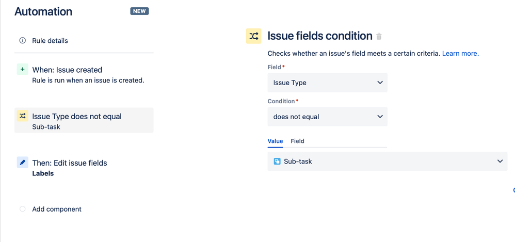Delete the condition using the trash icon
The width and height of the screenshot is (515, 242).
click(379, 37)
